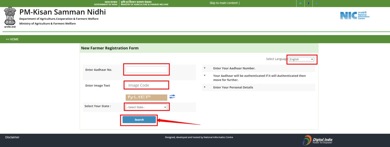The image size is (390, 147).
Task: Click the Skip to main content link
Action: click(224, 3)
